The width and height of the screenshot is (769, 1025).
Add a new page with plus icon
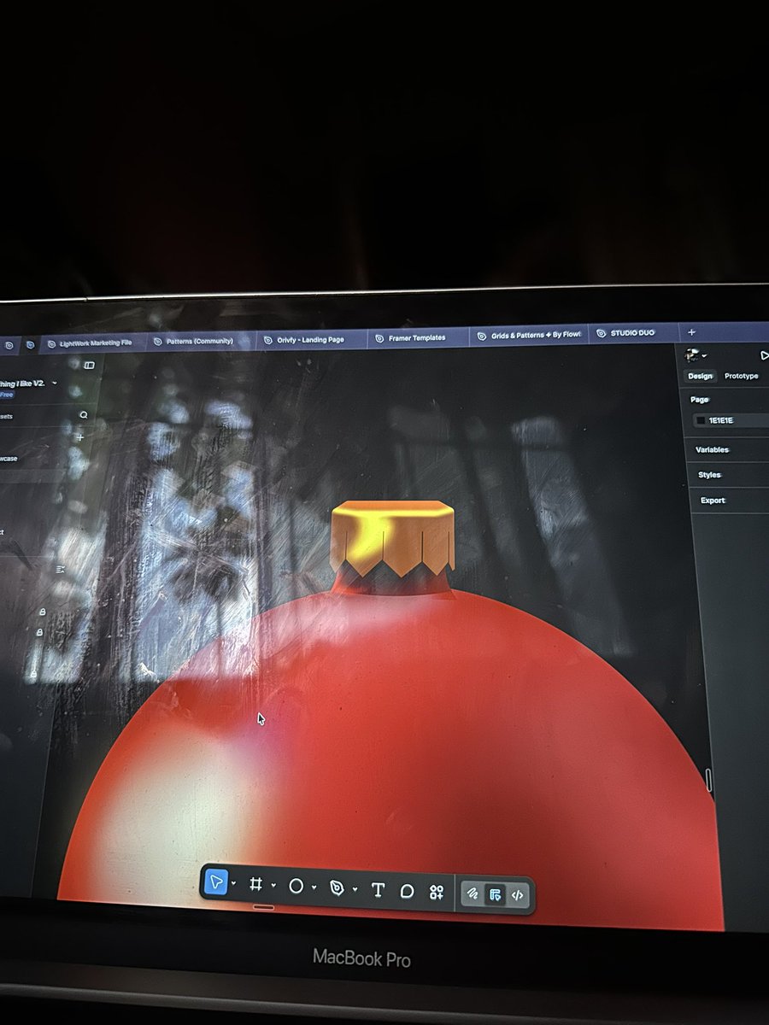79,437
